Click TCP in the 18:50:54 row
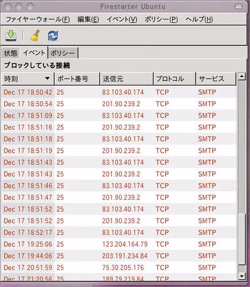The width and height of the screenshot is (250, 287). point(162,104)
